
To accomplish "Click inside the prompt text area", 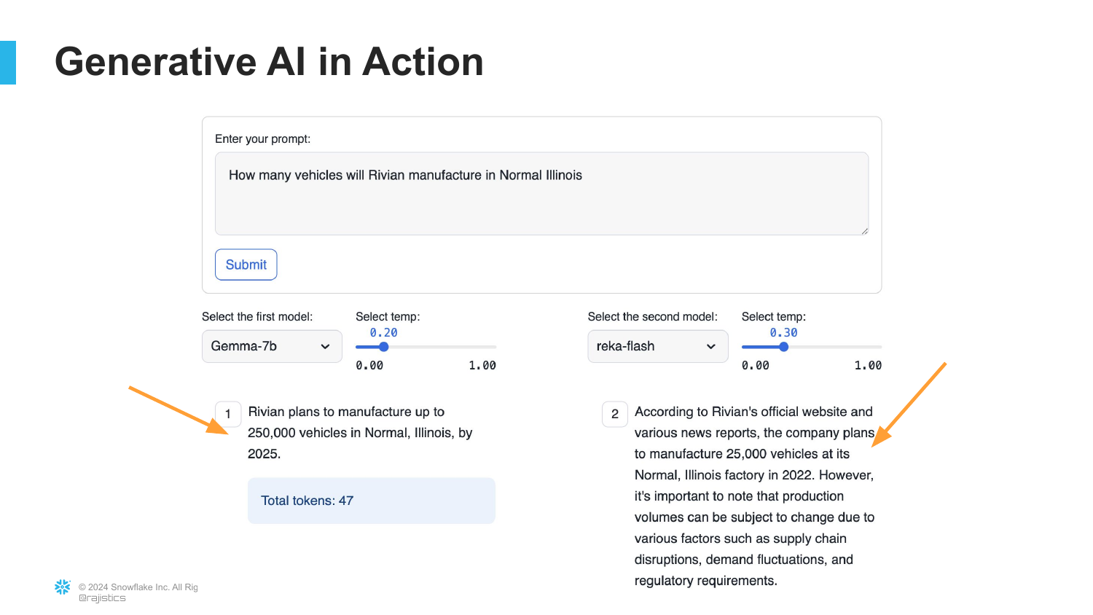I will point(541,194).
